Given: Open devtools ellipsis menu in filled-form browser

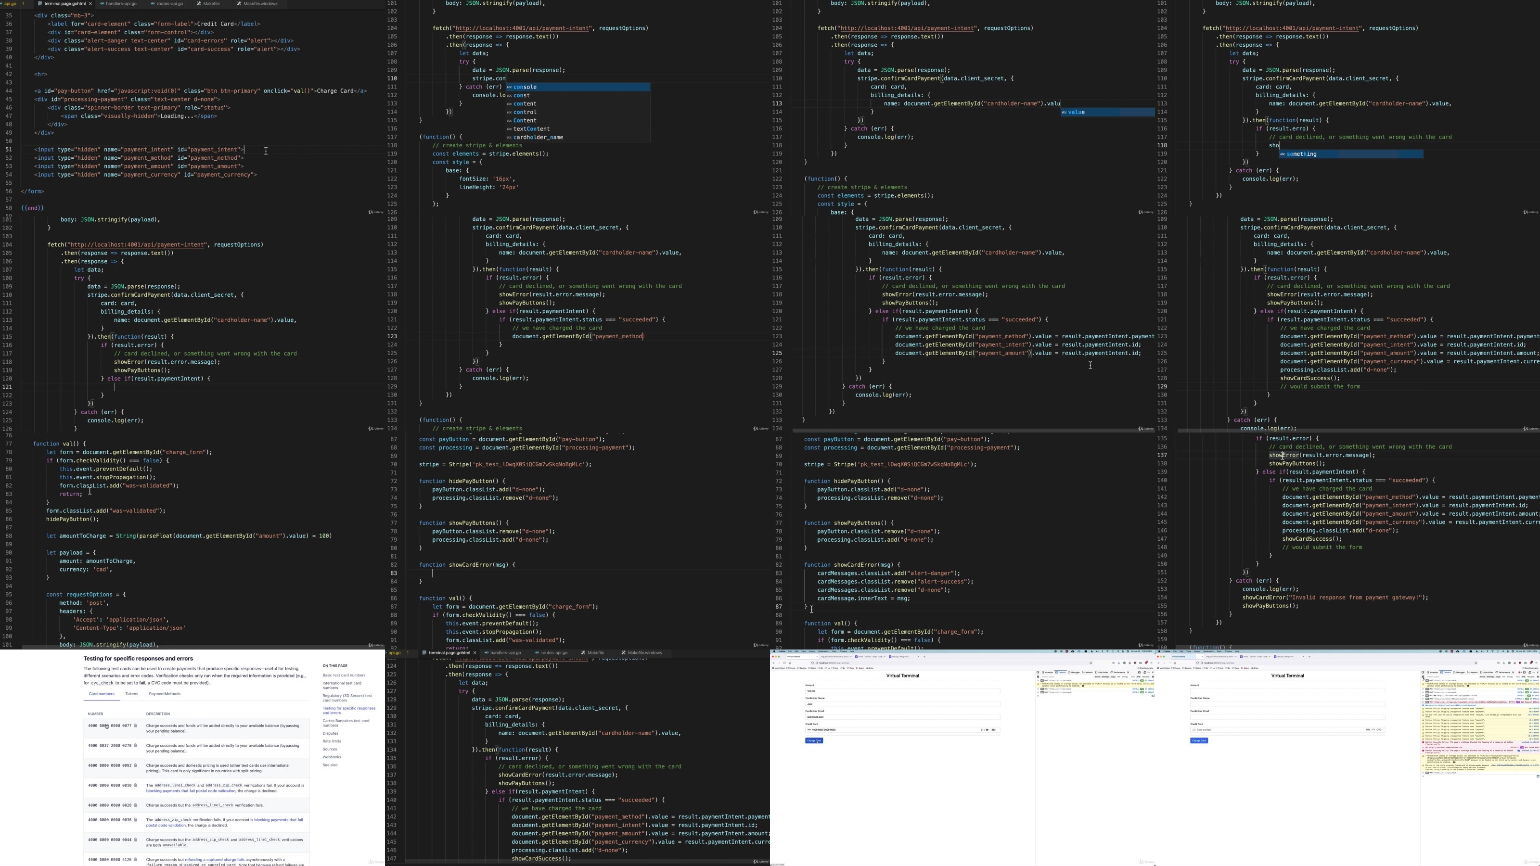Looking at the screenshot, I should pos(1148,673).
